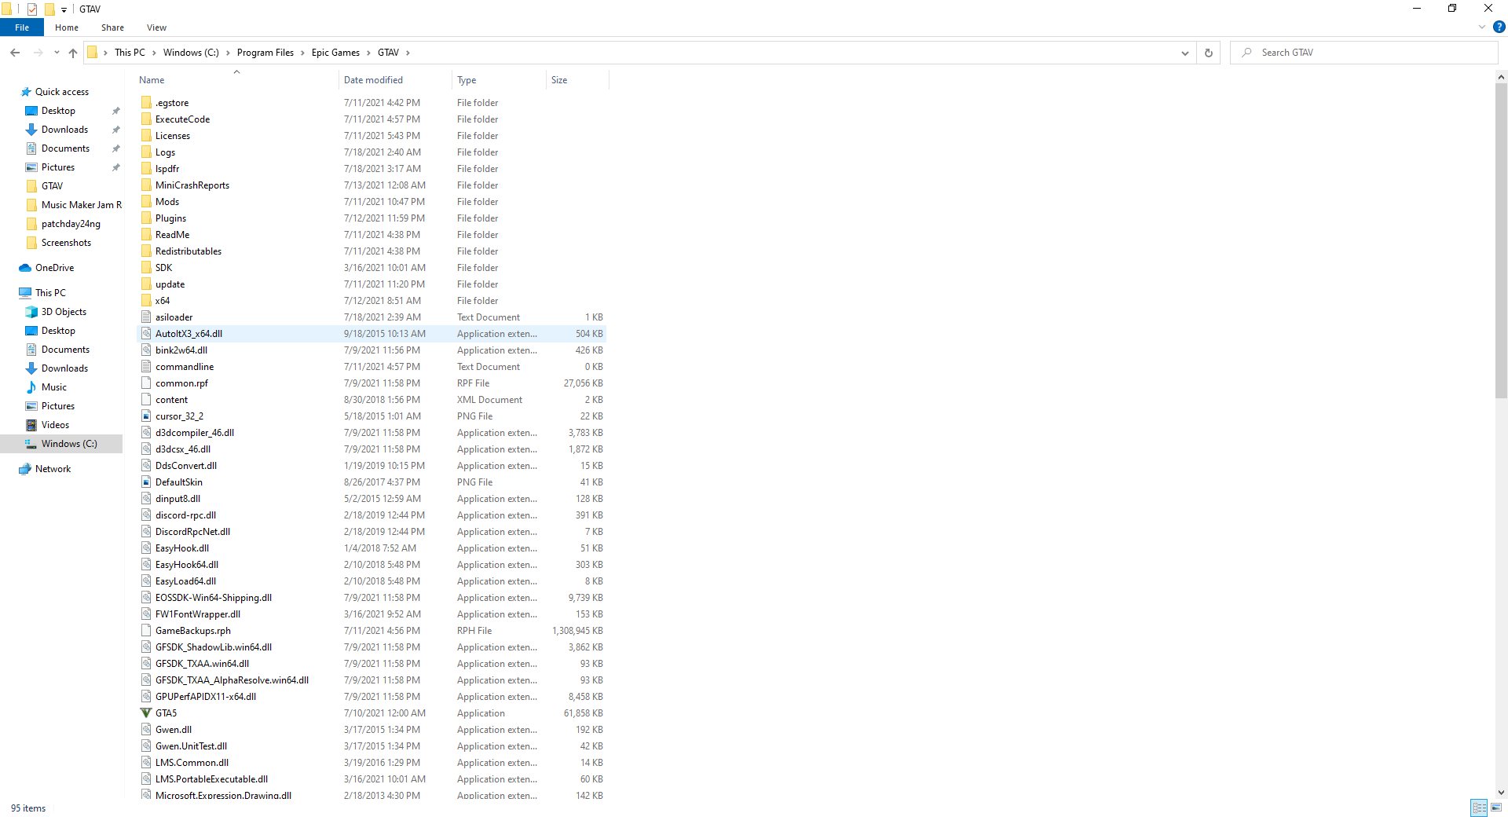Expand the recent locations dropdown arrow

(x=57, y=53)
